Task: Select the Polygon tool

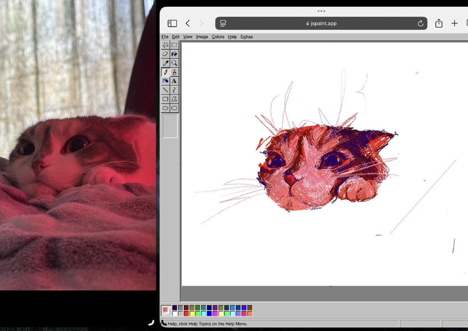Action: [x=174, y=99]
